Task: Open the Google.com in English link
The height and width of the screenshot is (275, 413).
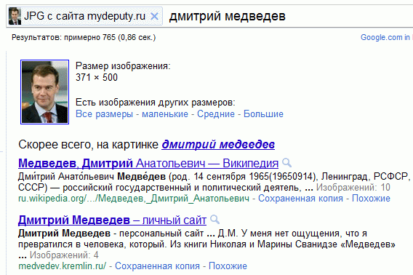Action: point(386,37)
